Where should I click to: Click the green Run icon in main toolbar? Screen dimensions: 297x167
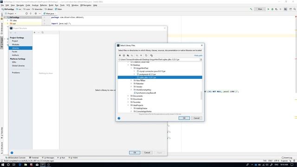coord(268,9)
